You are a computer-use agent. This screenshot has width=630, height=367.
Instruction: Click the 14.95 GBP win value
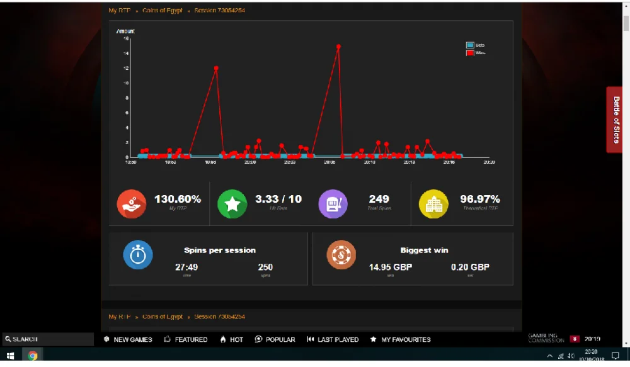(391, 268)
